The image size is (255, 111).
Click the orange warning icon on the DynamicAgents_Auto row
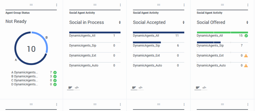(246, 66)
